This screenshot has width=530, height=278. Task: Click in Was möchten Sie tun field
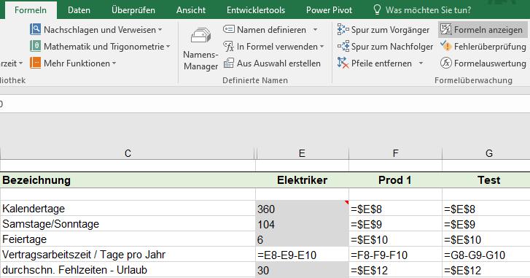click(428, 9)
